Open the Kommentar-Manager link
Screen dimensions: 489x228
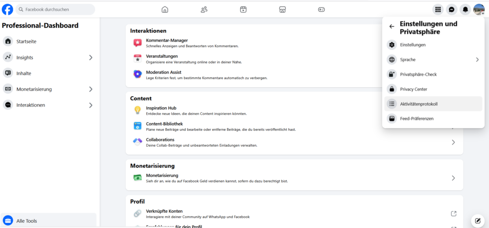(167, 40)
